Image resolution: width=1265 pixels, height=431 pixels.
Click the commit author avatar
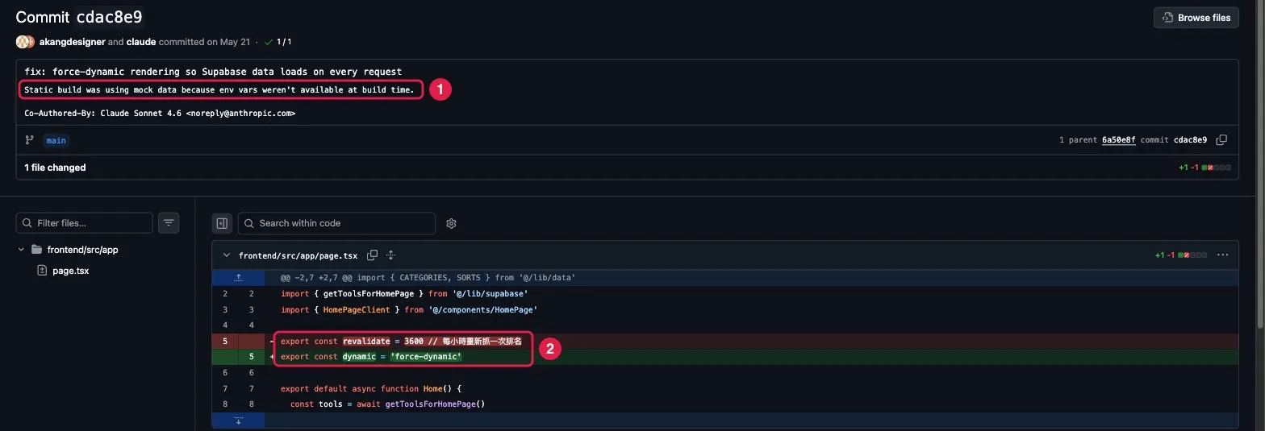(x=25, y=42)
